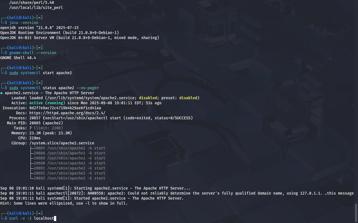Click the Invocation ID value
The image size is (358, 223).
[65, 108]
